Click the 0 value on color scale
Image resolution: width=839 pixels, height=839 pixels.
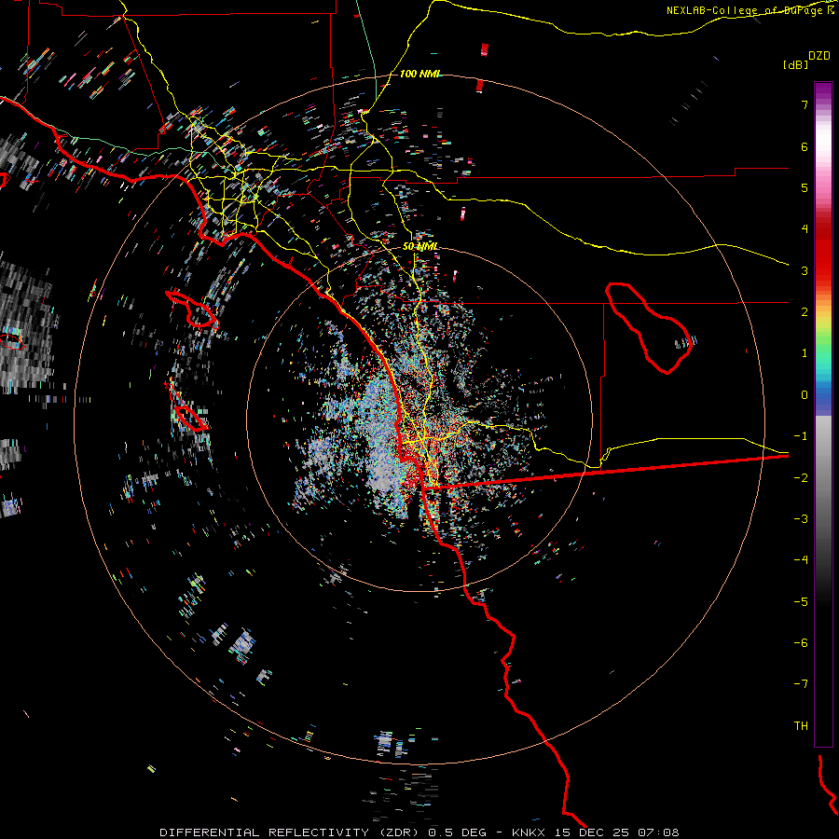pyautogui.click(x=805, y=395)
